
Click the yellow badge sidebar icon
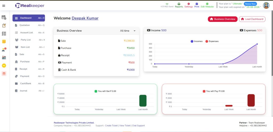click(x=4, y=66)
